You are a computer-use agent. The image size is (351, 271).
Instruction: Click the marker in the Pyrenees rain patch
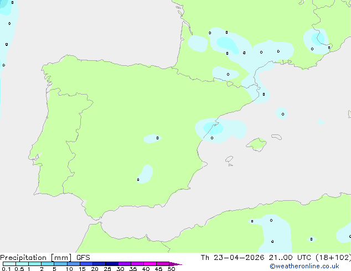tap(228, 74)
